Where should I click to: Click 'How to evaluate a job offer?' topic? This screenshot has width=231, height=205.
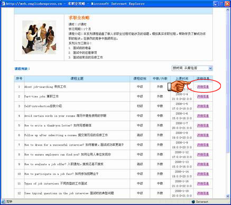[x=64, y=164]
